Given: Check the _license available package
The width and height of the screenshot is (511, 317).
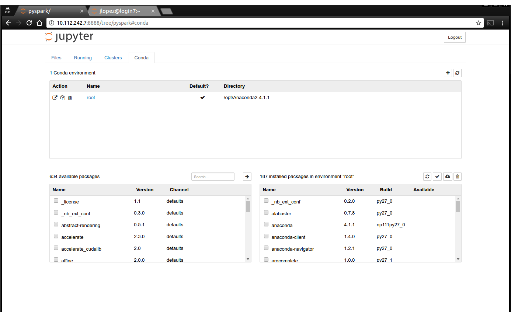Looking at the screenshot, I should click(x=56, y=201).
